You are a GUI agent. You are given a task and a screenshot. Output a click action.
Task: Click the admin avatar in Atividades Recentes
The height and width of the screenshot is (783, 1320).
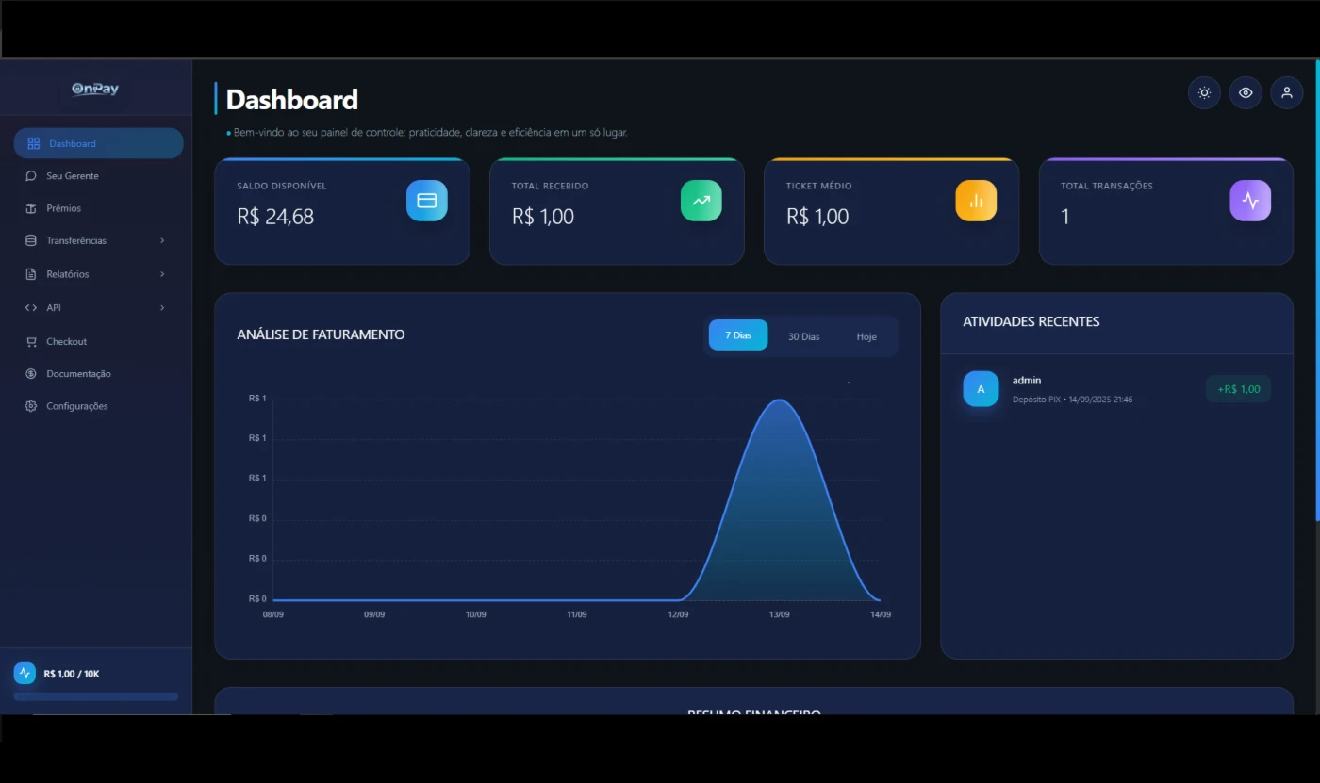coord(981,389)
